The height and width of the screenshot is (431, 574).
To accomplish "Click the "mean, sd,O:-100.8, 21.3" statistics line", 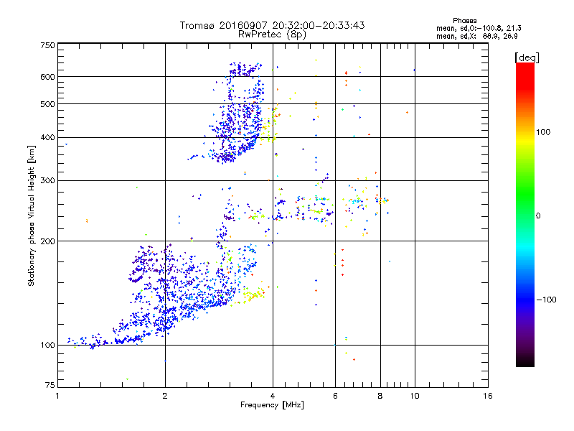I will point(479,28).
